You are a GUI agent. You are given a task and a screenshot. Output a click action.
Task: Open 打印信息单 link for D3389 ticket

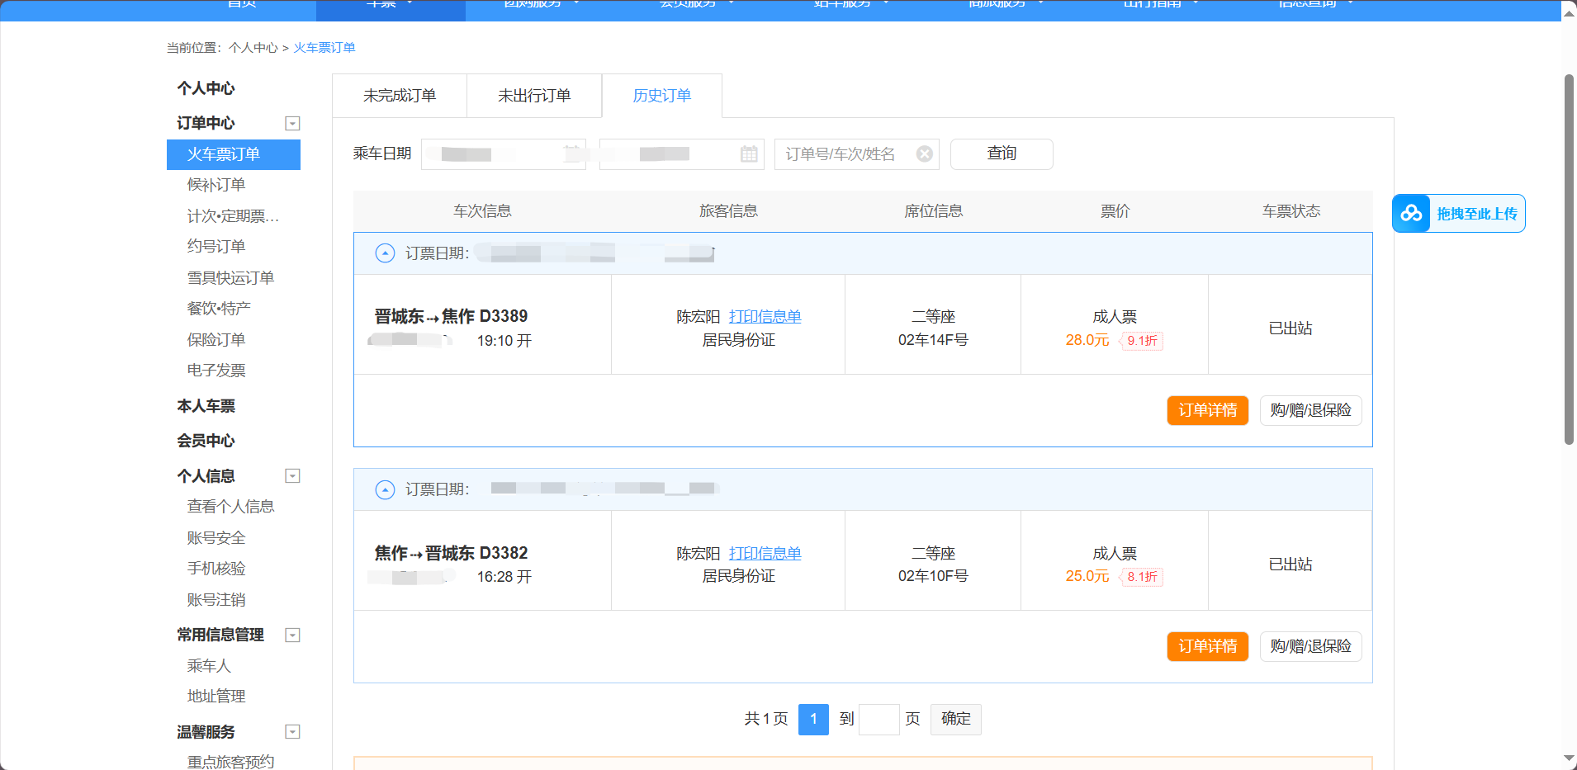point(765,317)
